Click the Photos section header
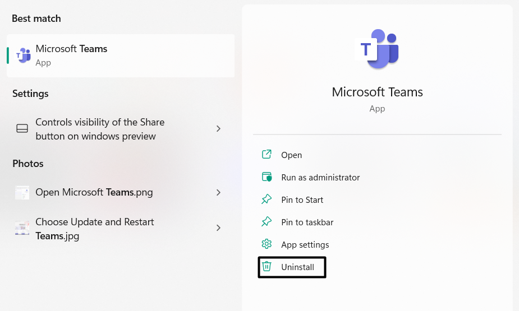 (28, 164)
